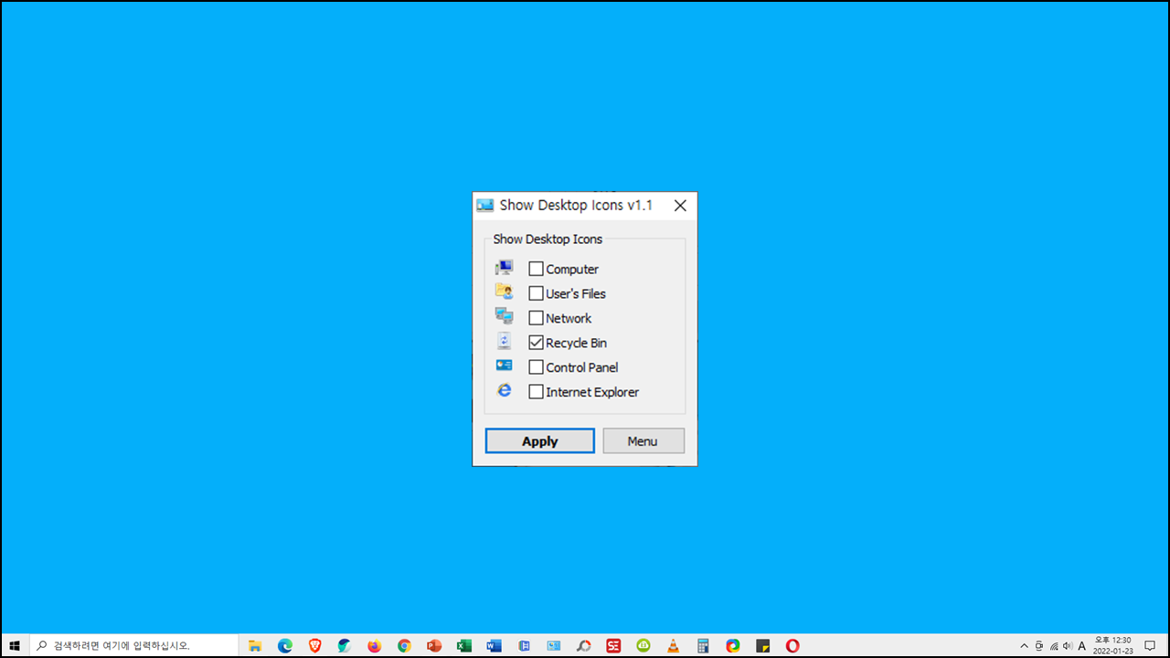
Task: Open the red SE app on taskbar
Action: coord(613,645)
